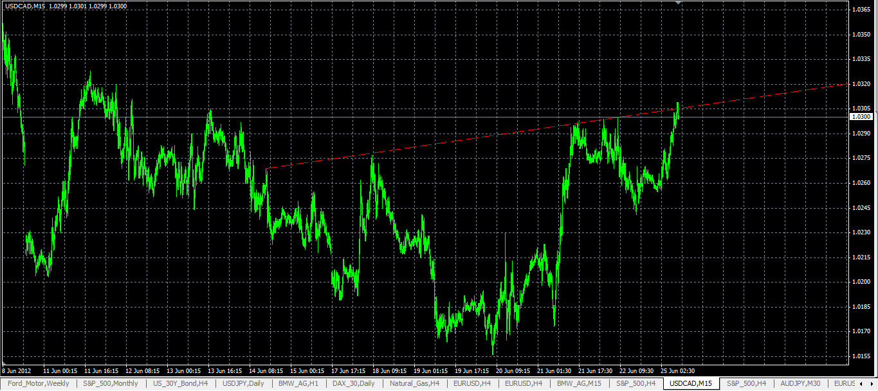Image resolution: width=878 pixels, height=391 pixels.
Task: Click the '12 Jun 08:15' time label
Action: (x=143, y=371)
